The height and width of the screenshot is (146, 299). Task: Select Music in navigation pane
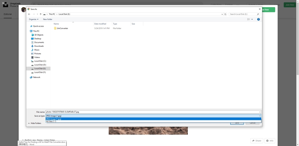pos(37,50)
